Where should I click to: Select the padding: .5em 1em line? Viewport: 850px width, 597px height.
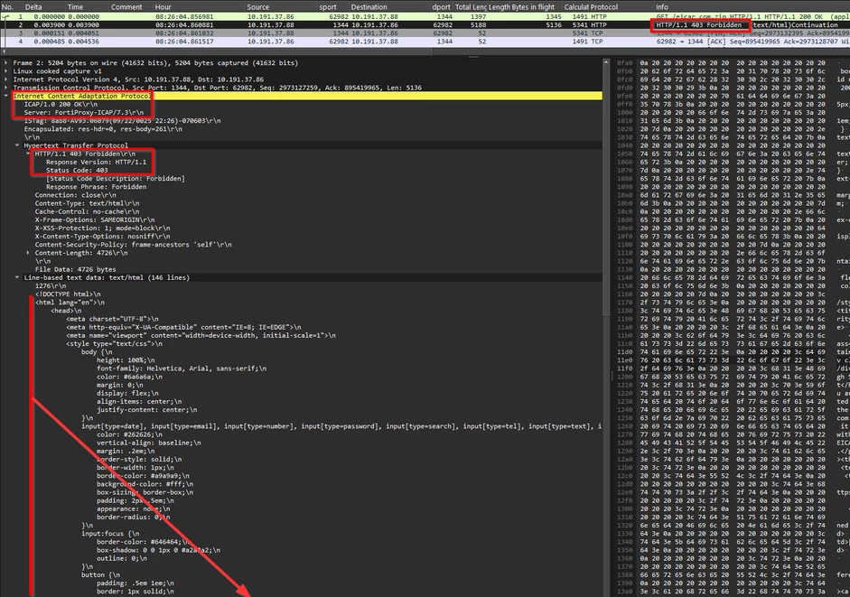click(x=135, y=583)
